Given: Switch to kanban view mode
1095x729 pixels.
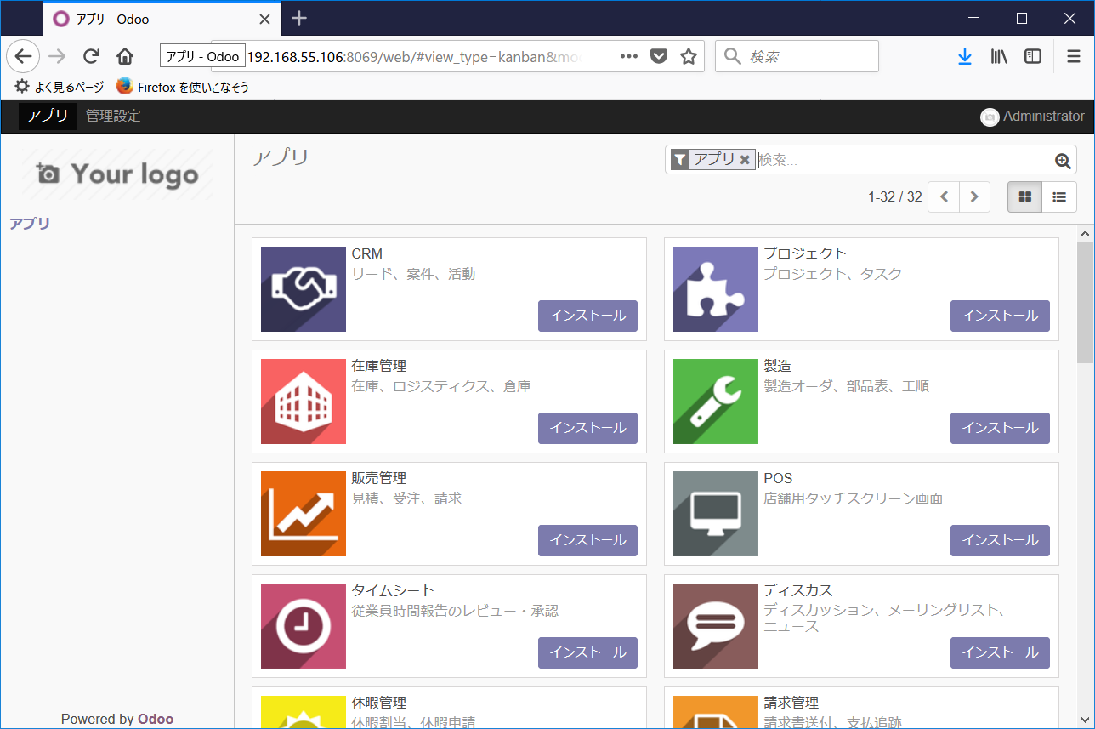Looking at the screenshot, I should click(x=1024, y=196).
